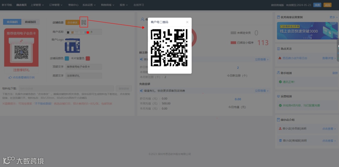Image resolution: width=339 pixels, height=167 pixels.
Task: Close the 商户号二维码 dialog
Action: (187, 22)
